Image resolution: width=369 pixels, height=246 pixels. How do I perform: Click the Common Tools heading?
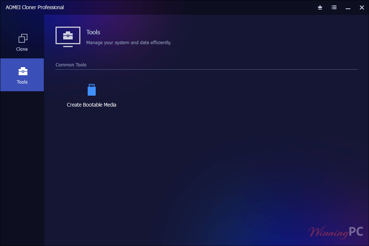[71, 65]
